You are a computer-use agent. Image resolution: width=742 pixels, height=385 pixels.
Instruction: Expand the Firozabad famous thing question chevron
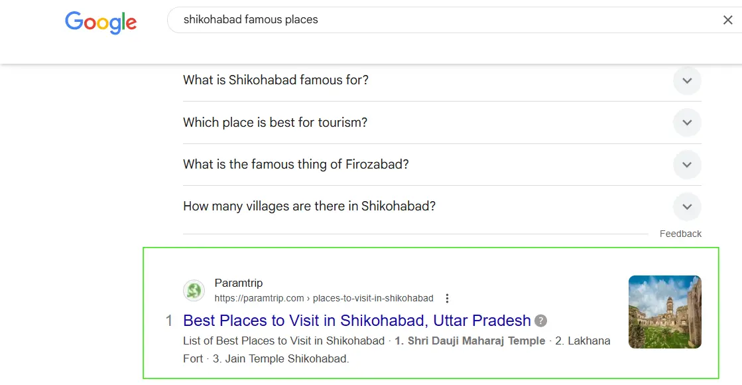click(687, 165)
